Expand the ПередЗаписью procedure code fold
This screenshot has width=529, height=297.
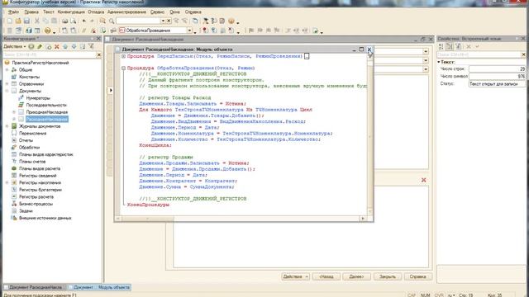point(123,56)
